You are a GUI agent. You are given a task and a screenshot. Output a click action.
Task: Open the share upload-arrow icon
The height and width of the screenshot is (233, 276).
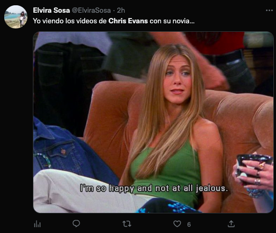[231, 224]
